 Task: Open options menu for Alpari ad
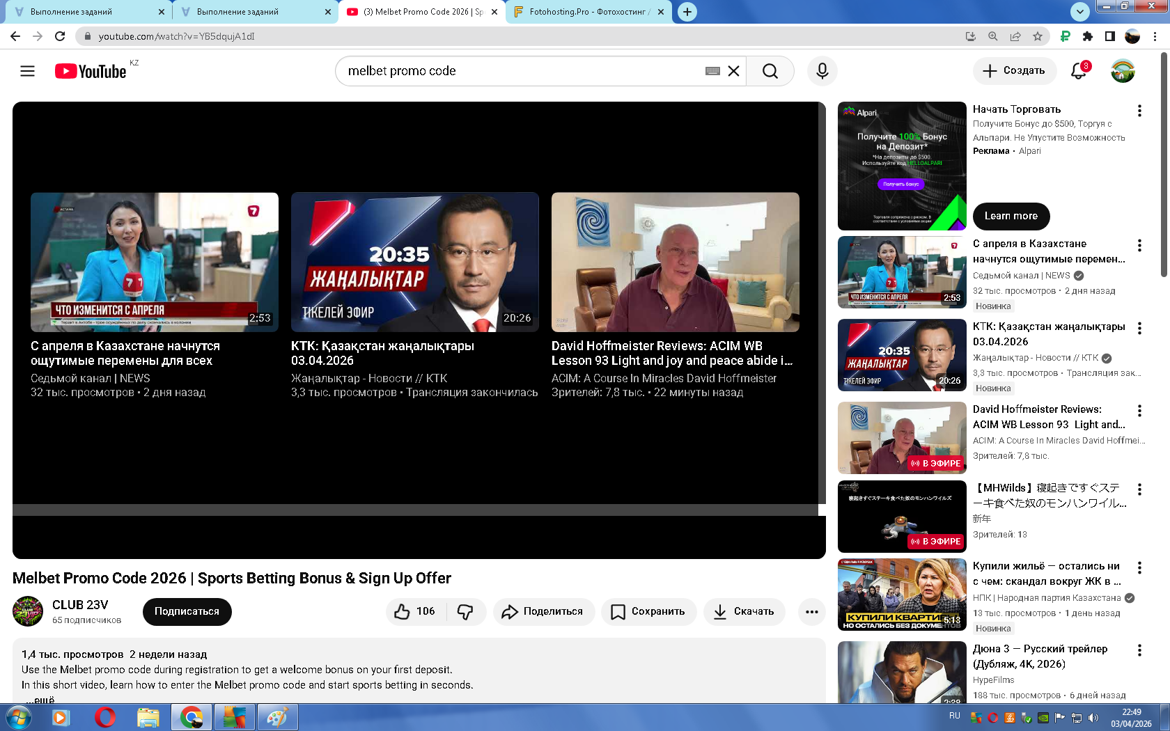pyautogui.click(x=1139, y=111)
